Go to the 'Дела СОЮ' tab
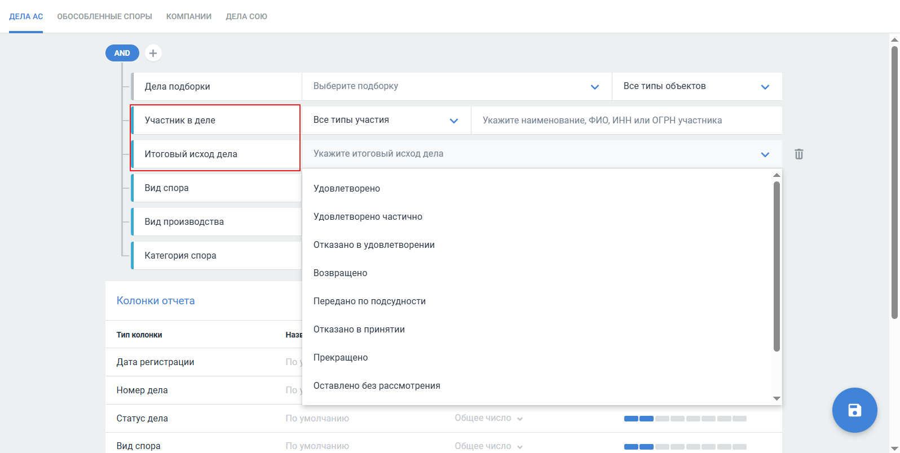 [x=246, y=16]
